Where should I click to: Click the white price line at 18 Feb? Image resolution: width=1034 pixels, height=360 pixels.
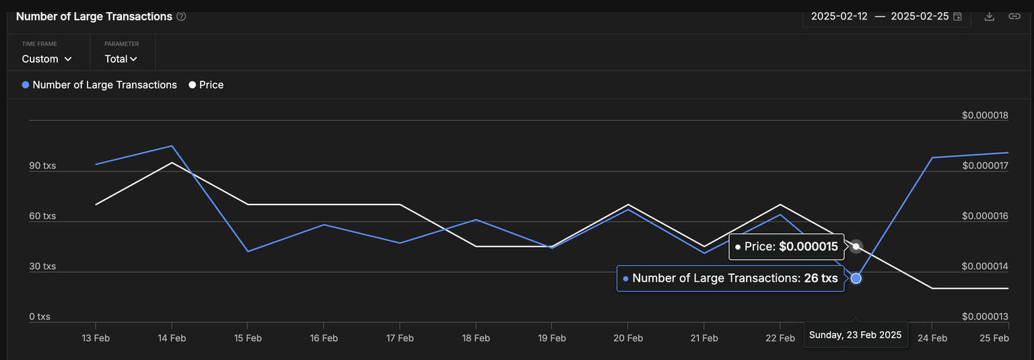click(x=476, y=246)
